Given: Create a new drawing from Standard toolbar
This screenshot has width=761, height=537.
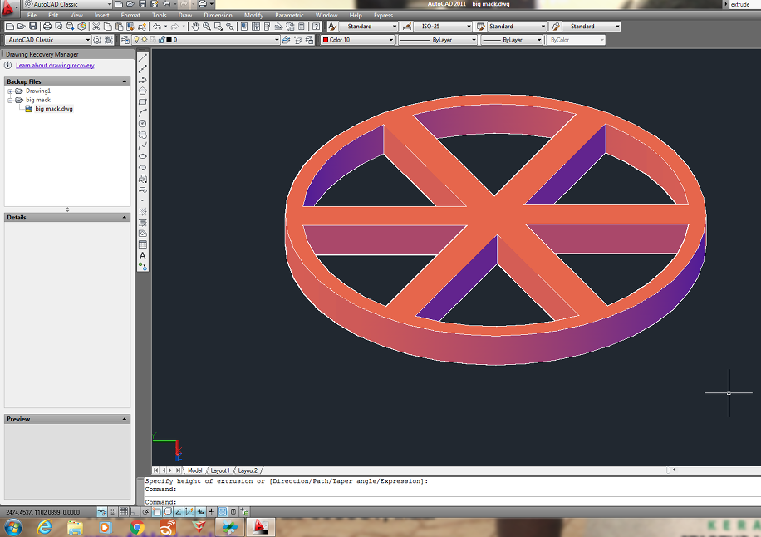Looking at the screenshot, I should tap(10, 27).
